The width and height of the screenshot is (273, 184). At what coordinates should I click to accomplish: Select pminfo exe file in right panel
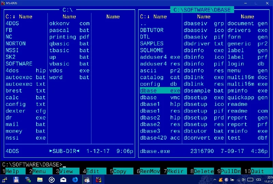click(247, 90)
